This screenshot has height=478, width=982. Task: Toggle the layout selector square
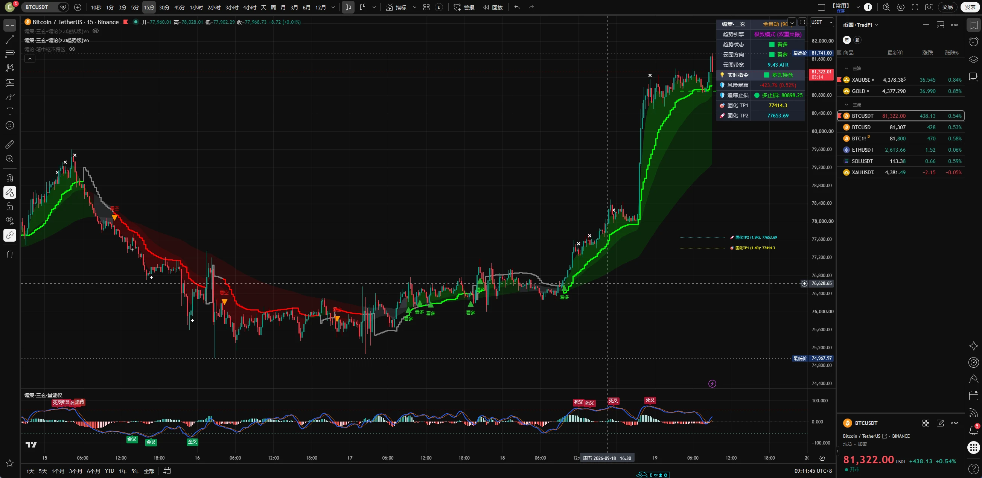point(822,7)
